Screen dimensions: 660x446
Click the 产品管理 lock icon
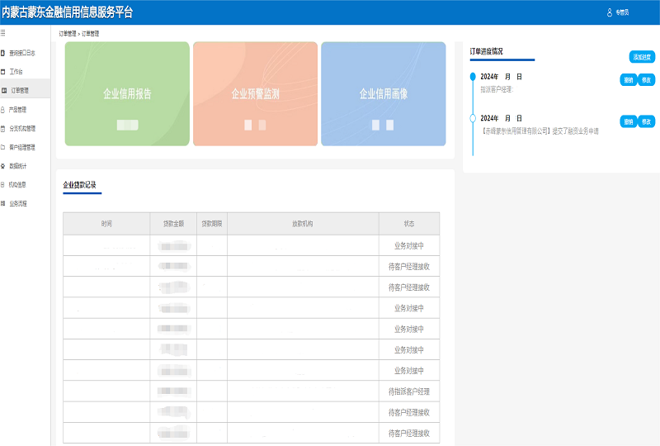tap(3, 109)
